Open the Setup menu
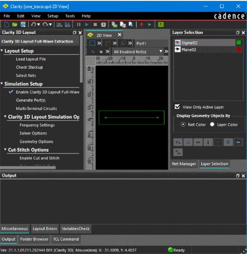The width and height of the screenshot is (247, 254). pos(53,16)
